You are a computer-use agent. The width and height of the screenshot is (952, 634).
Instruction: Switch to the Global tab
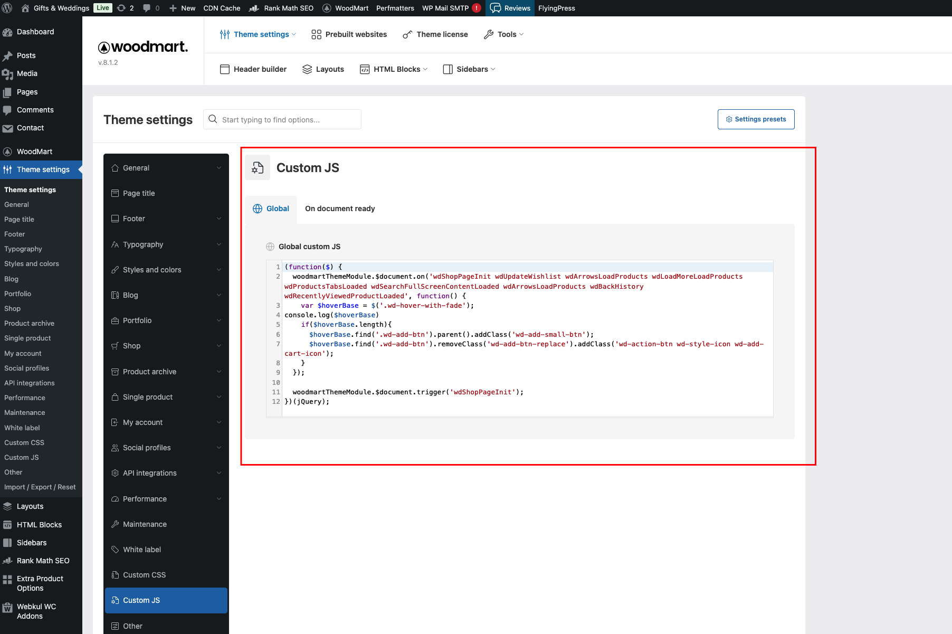click(x=271, y=209)
